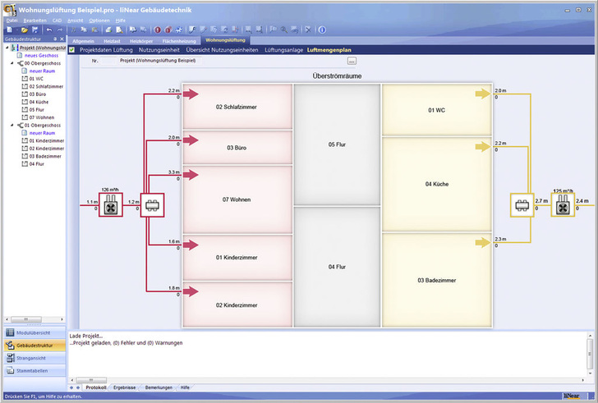Click the open folder toolbar icon
598x403 pixels.
[x=22, y=30]
